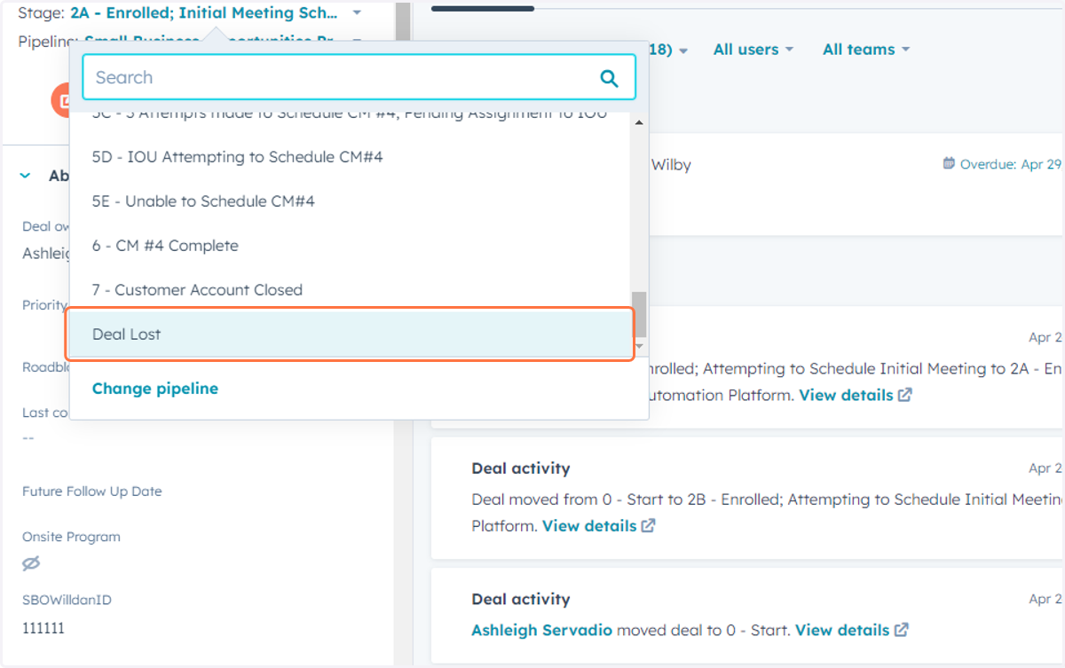This screenshot has width=1065, height=668.
Task: Click the hidden eye icon under Onsite Program
Action: pyautogui.click(x=31, y=563)
